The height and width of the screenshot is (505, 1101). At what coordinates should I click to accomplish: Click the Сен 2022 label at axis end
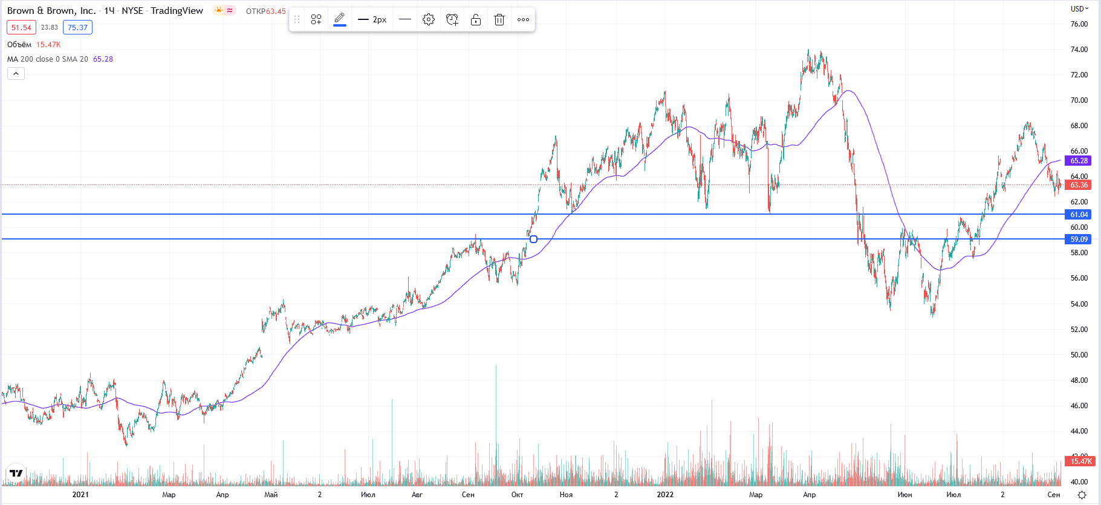[x=1054, y=495]
